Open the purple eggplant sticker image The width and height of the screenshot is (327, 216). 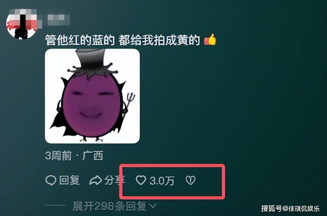tap(92, 96)
